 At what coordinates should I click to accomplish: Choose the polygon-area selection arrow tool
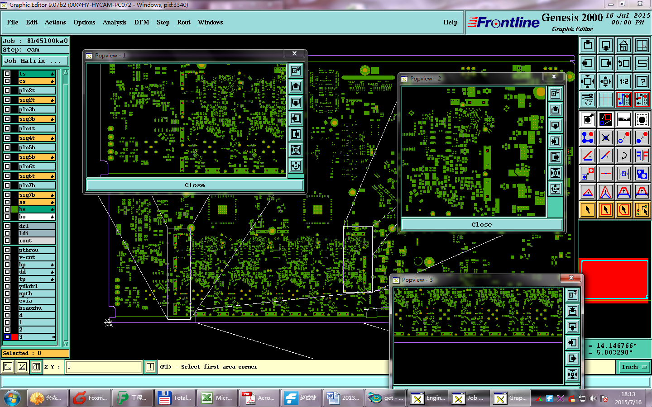point(623,209)
